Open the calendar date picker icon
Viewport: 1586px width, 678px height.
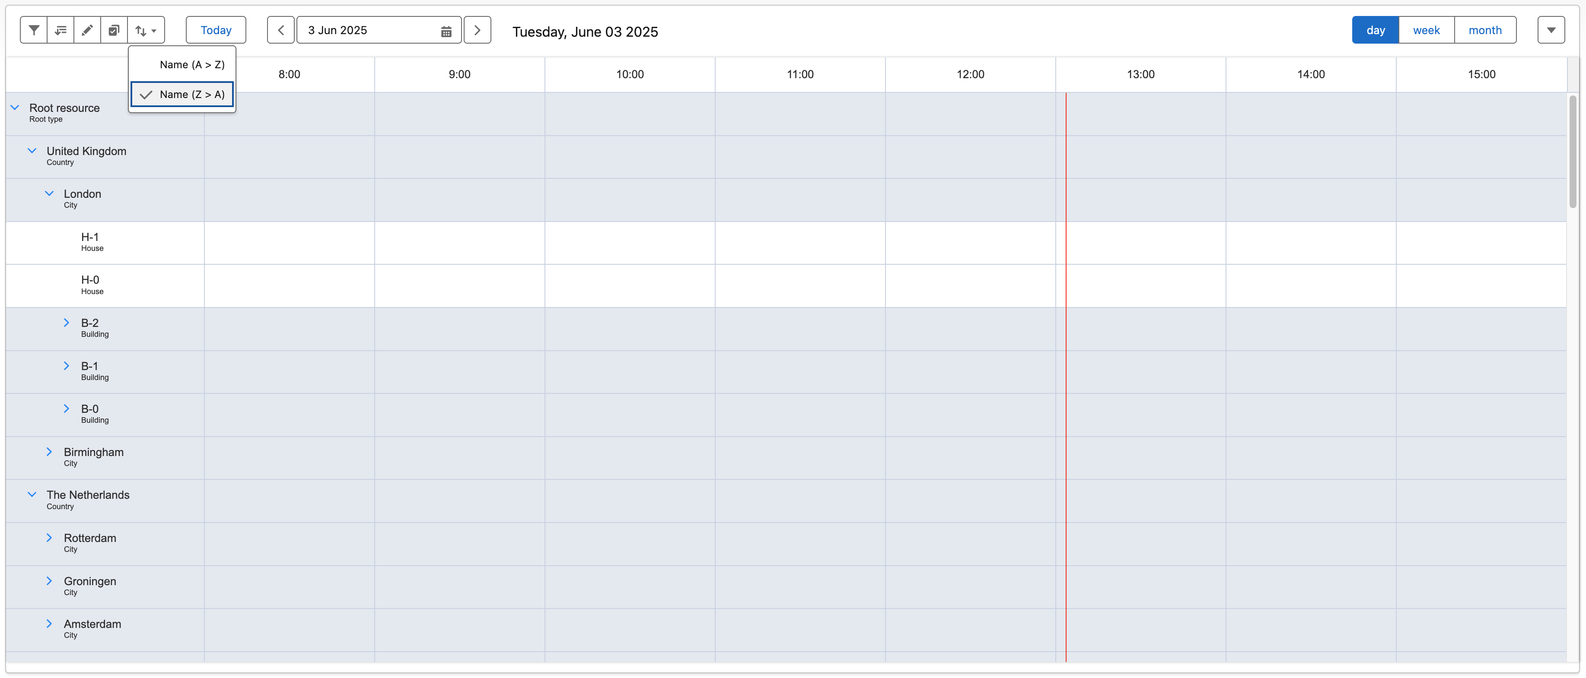point(446,29)
